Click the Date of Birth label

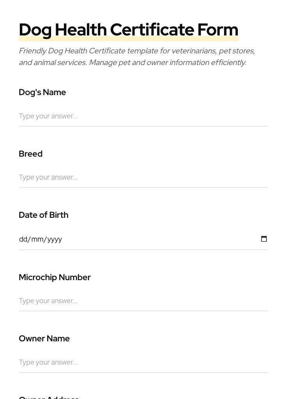tap(43, 215)
